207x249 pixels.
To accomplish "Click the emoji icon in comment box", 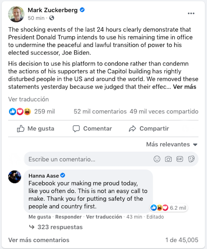I will tap(157, 159).
